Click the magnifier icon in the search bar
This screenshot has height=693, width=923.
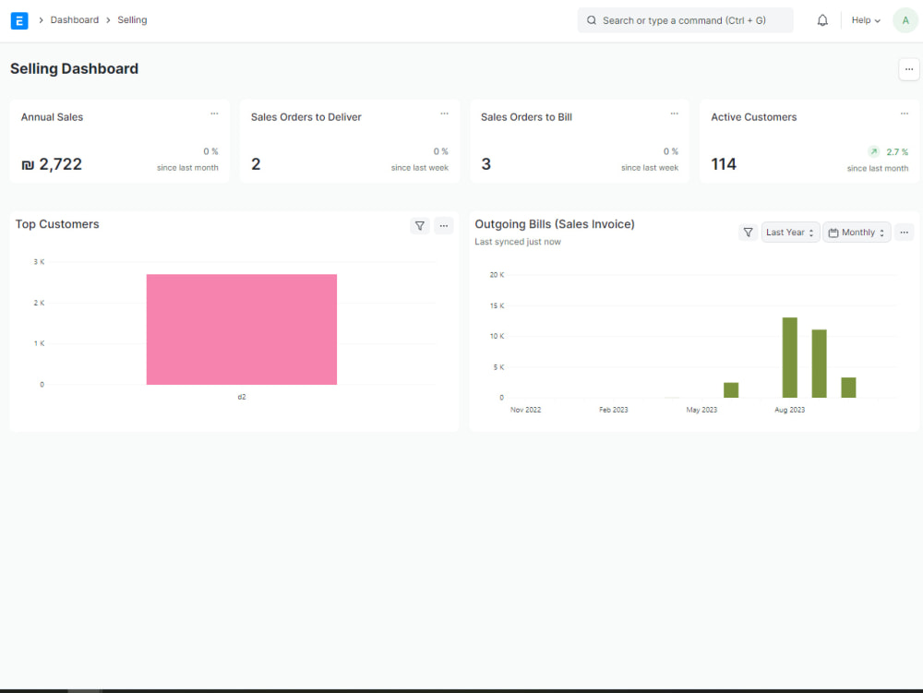[x=592, y=19]
